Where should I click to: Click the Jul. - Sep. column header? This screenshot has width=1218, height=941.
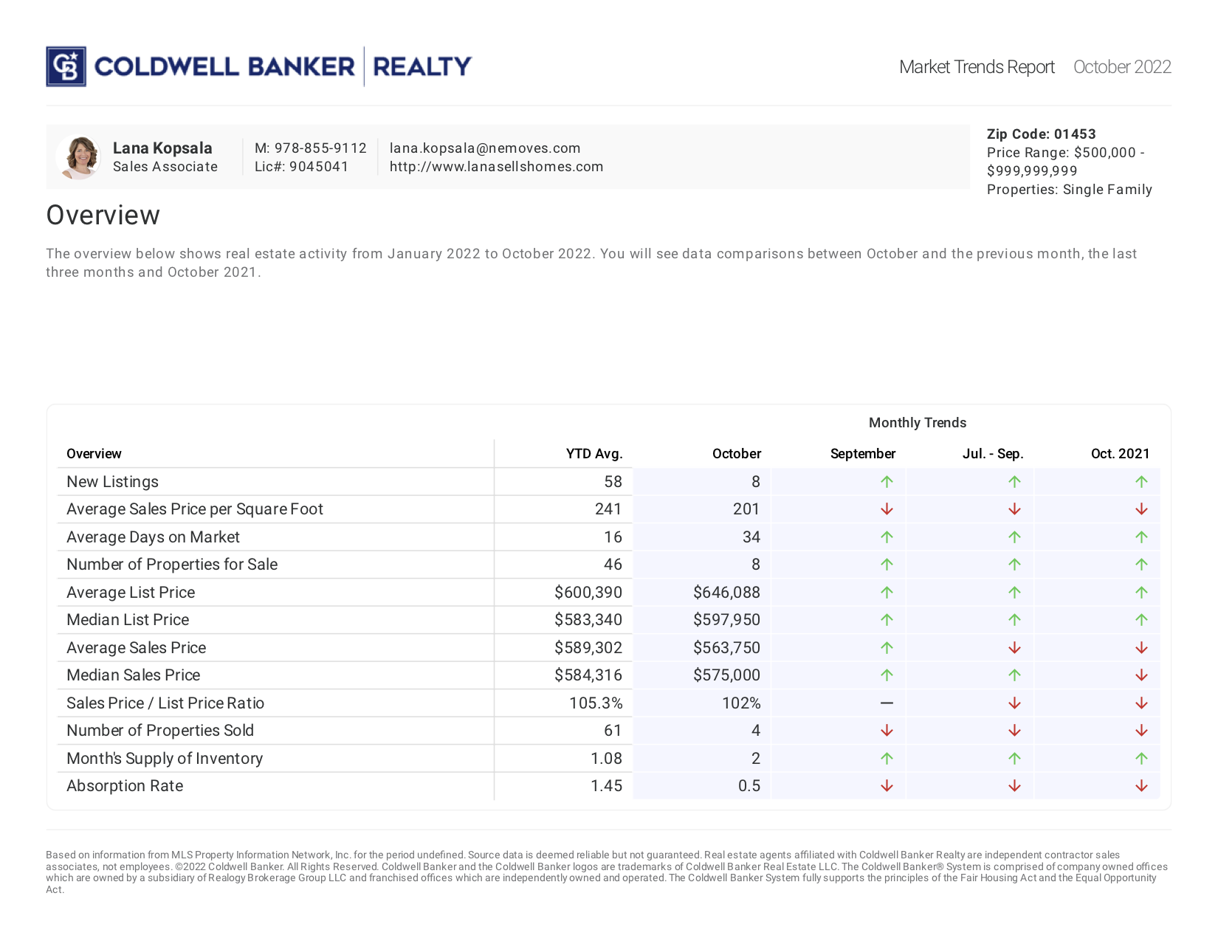[993, 454]
